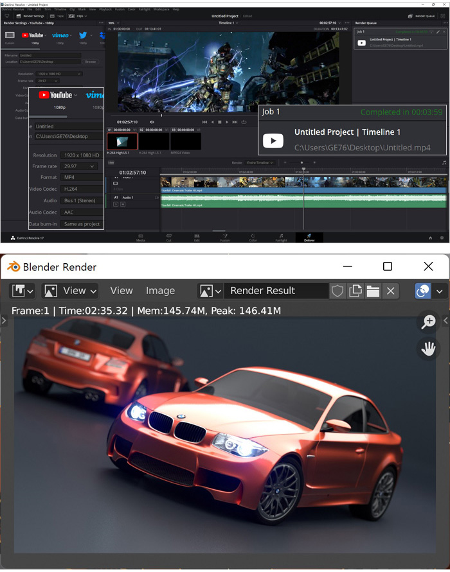Click the new image copy icon
This screenshot has width=450, height=572.
point(355,291)
